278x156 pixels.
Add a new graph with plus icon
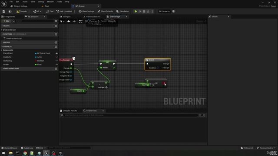(x=56, y=26)
